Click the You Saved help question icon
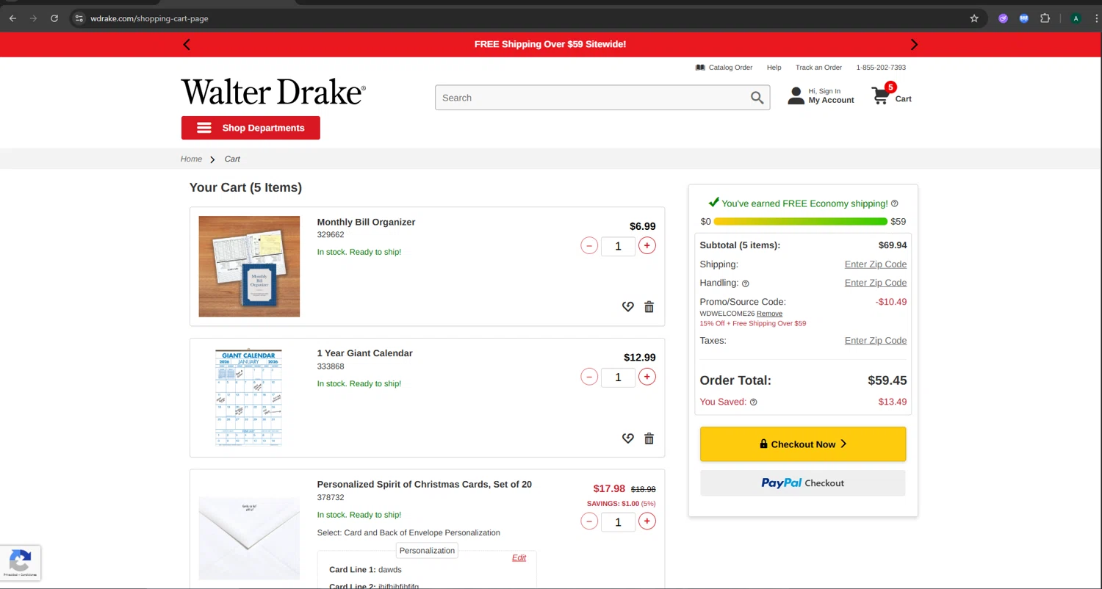Viewport: 1102px width, 589px height. click(x=753, y=402)
